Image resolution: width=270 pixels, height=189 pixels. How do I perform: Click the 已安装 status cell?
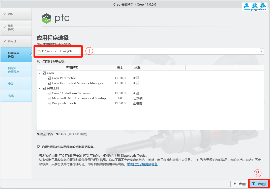[x=138, y=98]
